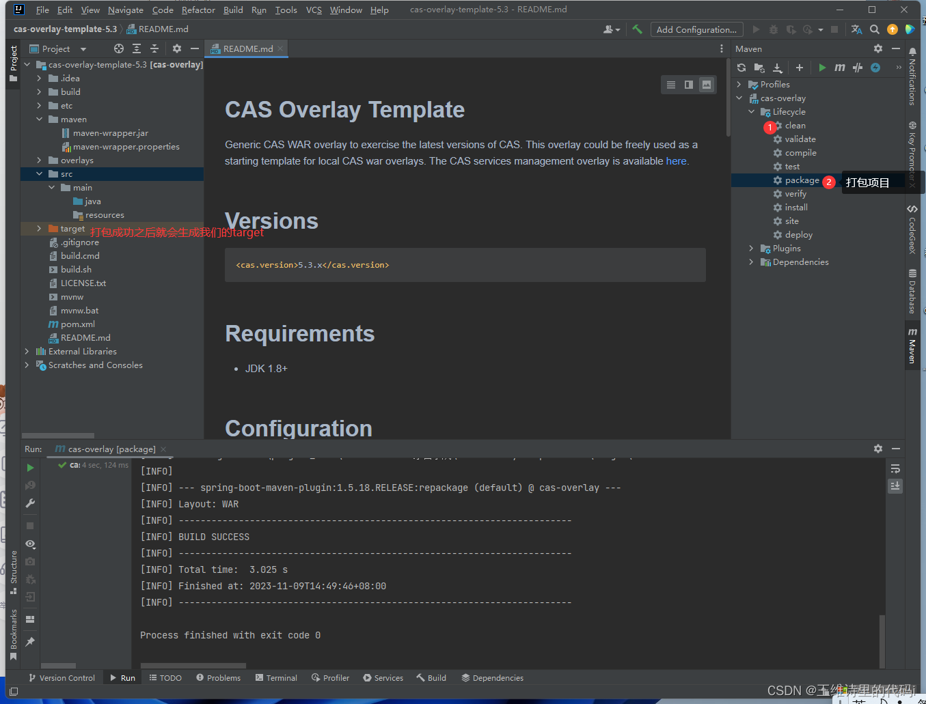
Task: Expand Maven Profiles node
Action: tap(739, 85)
